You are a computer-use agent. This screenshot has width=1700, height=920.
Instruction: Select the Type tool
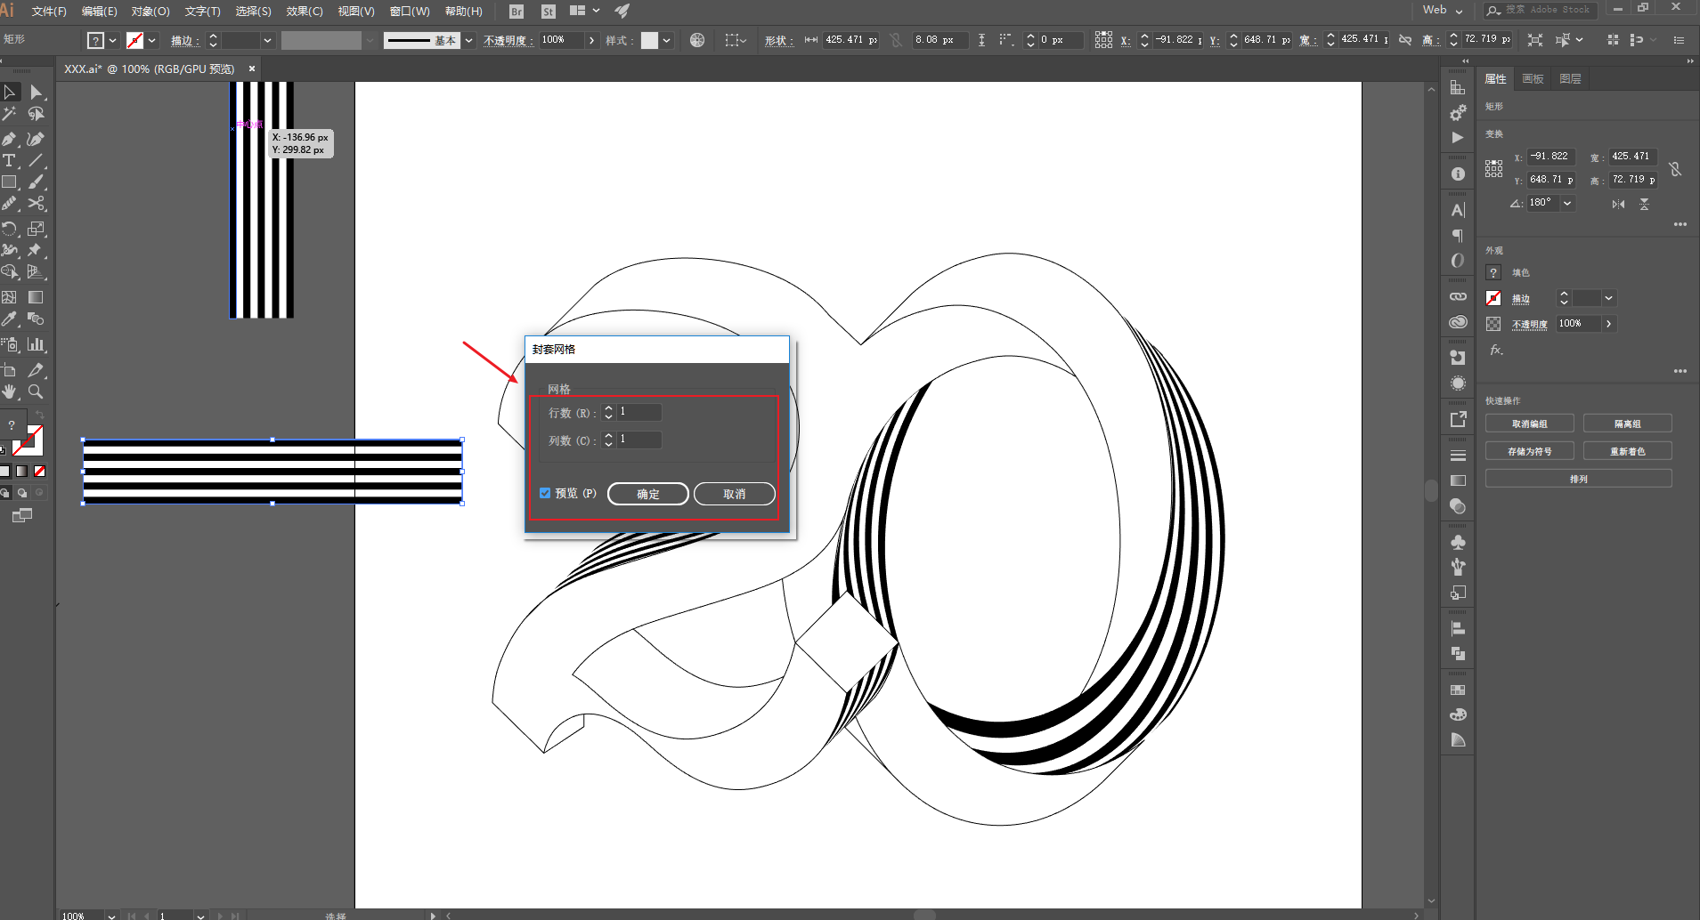(x=10, y=160)
